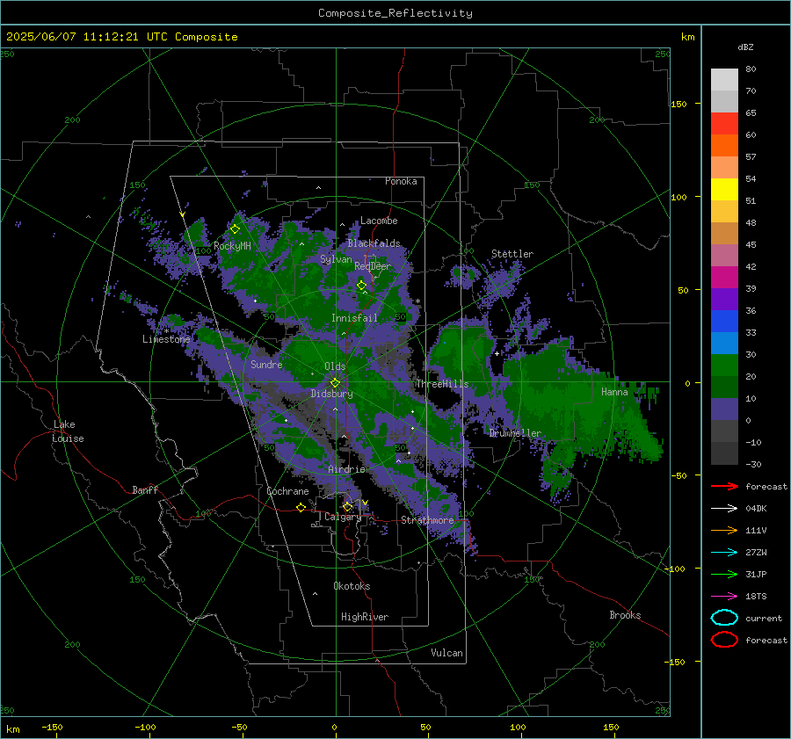791x739 pixels.
Task: Pick the magenta swatch in dBZ legend
Action: pyautogui.click(x=724, y=278)
